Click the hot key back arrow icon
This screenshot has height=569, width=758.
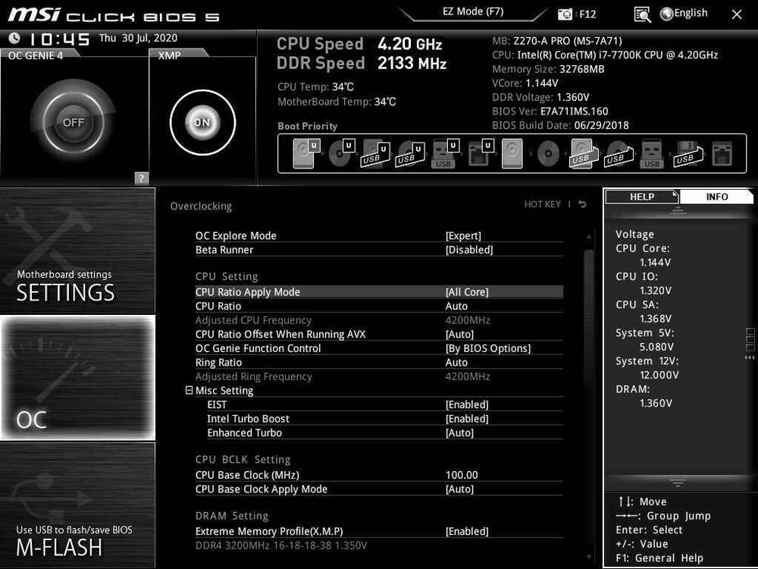click(582, 204)
